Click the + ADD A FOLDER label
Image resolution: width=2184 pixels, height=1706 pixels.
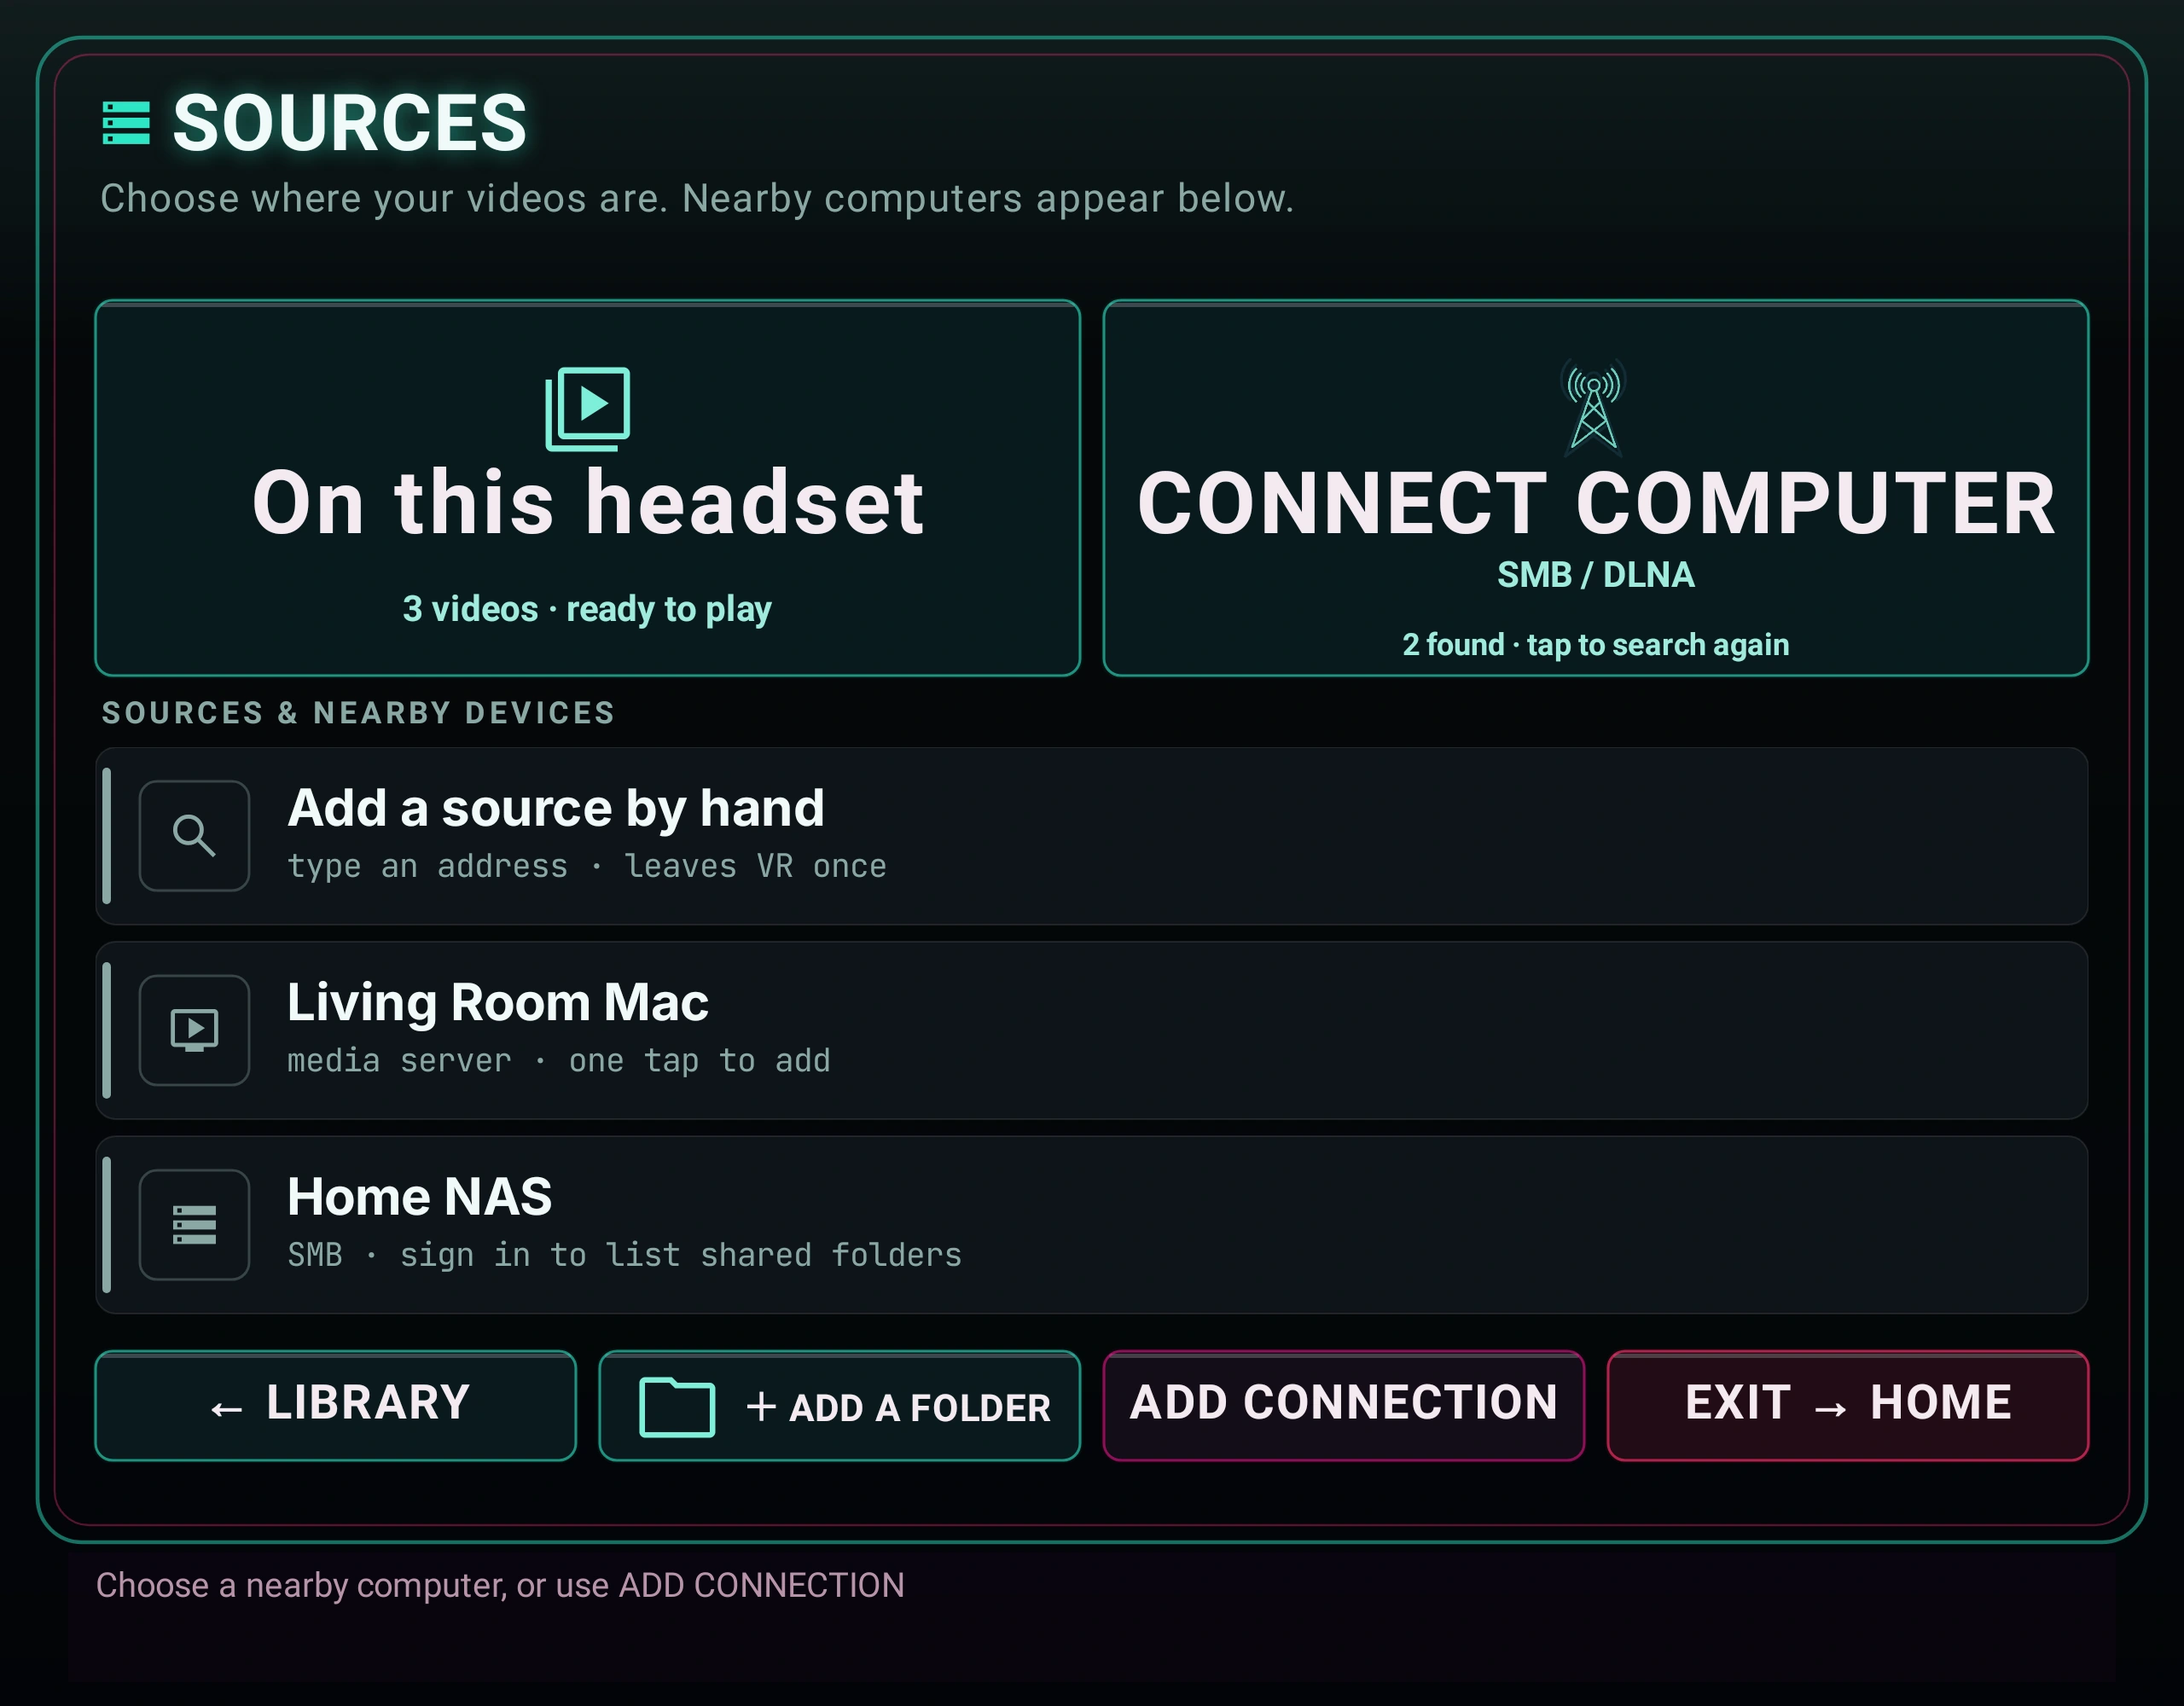[898, 1408]
